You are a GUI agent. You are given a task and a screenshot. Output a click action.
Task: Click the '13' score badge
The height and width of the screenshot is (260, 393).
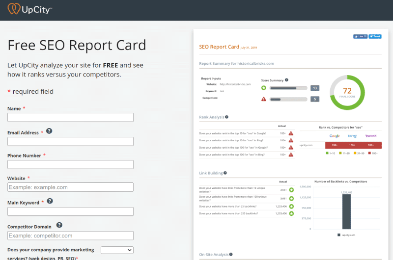point(315,88)
